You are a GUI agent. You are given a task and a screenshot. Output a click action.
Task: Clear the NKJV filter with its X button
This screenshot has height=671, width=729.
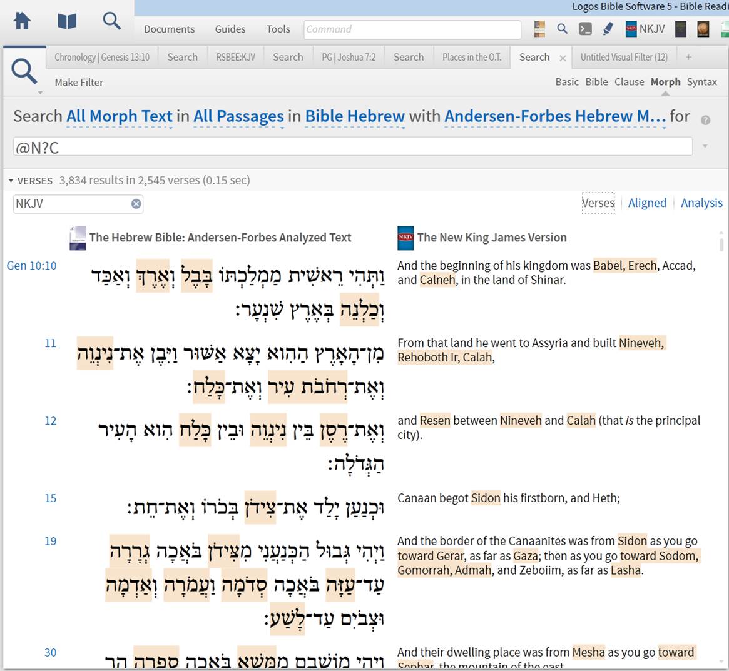click(x=135, y=203)
